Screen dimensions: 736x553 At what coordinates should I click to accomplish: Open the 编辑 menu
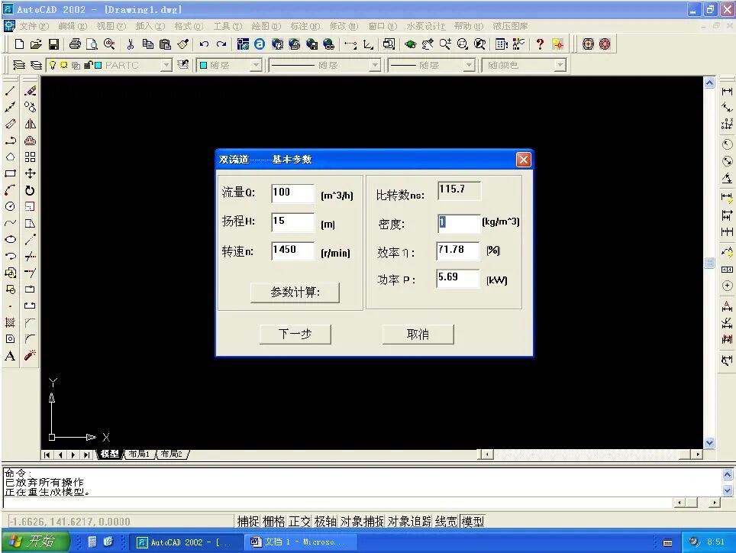tap(73, 26)
